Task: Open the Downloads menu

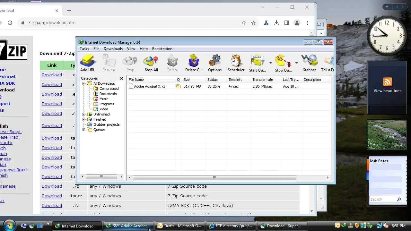Action: [x=113, y=49]
